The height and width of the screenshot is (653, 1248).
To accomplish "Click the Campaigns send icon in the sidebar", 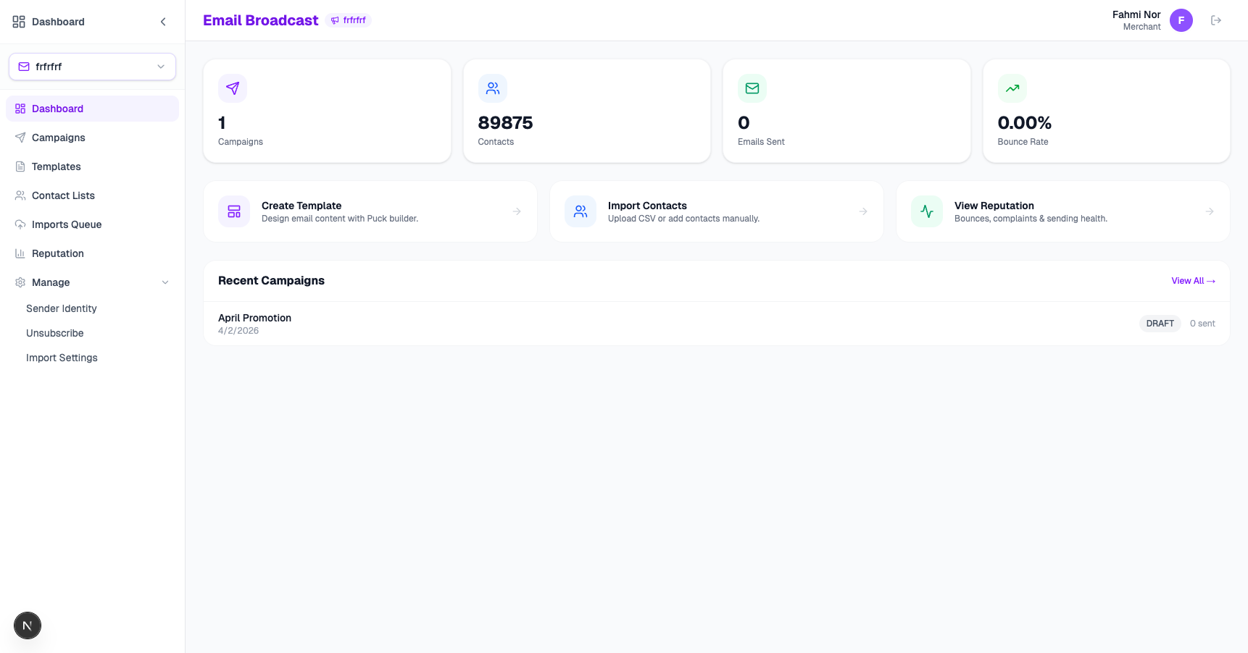I will (21, 138).
